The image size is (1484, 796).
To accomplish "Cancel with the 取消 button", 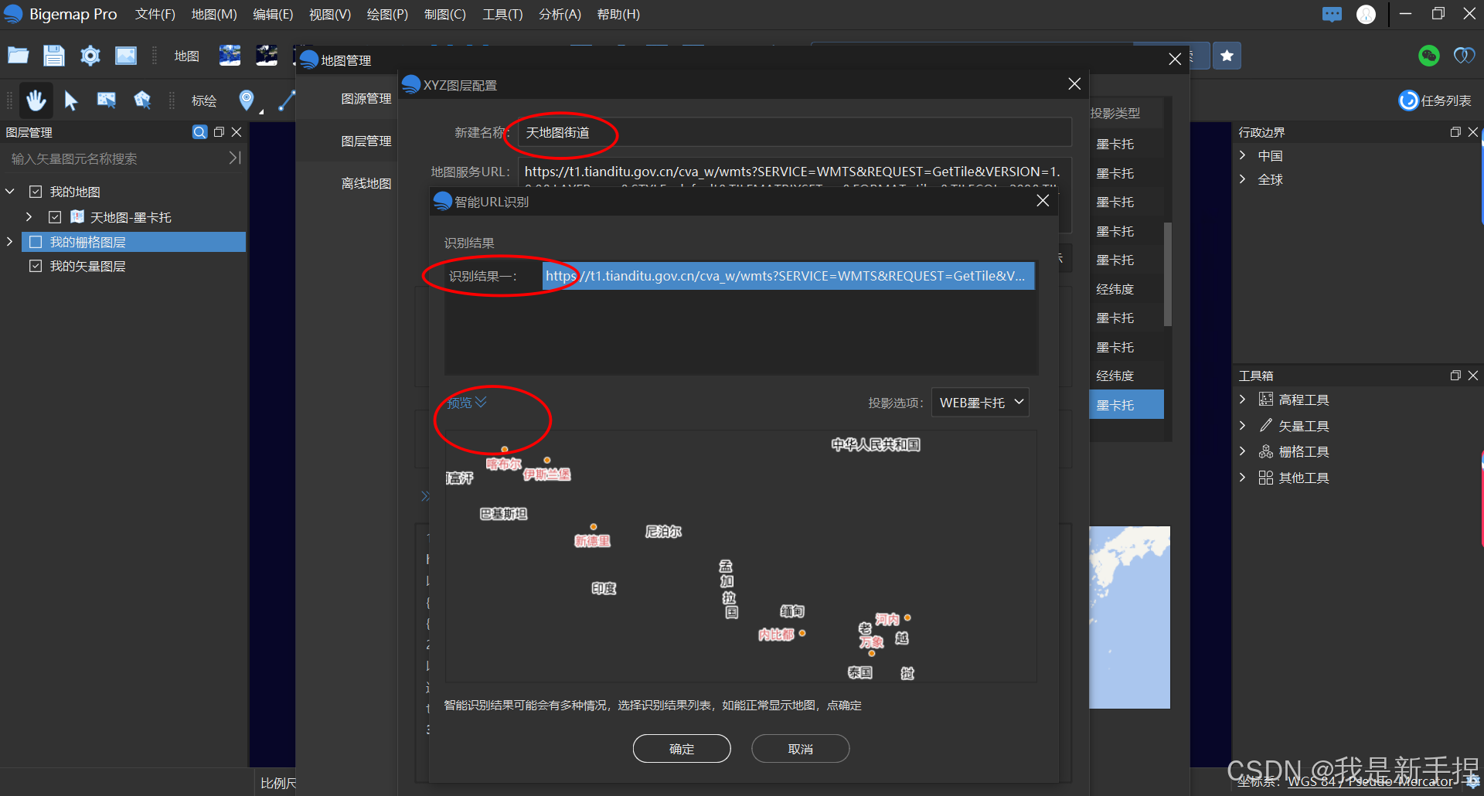I will pos(800,748).
